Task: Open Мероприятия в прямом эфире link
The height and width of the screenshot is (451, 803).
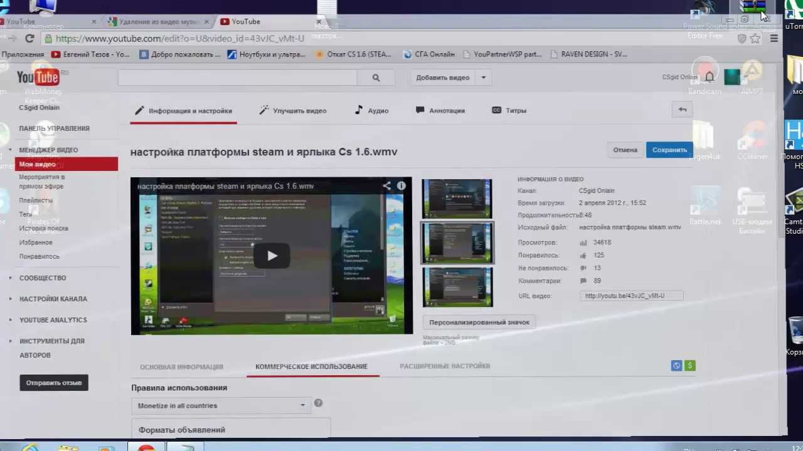Action: 41,182
